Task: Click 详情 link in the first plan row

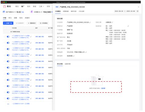Action: coord(36,37)
